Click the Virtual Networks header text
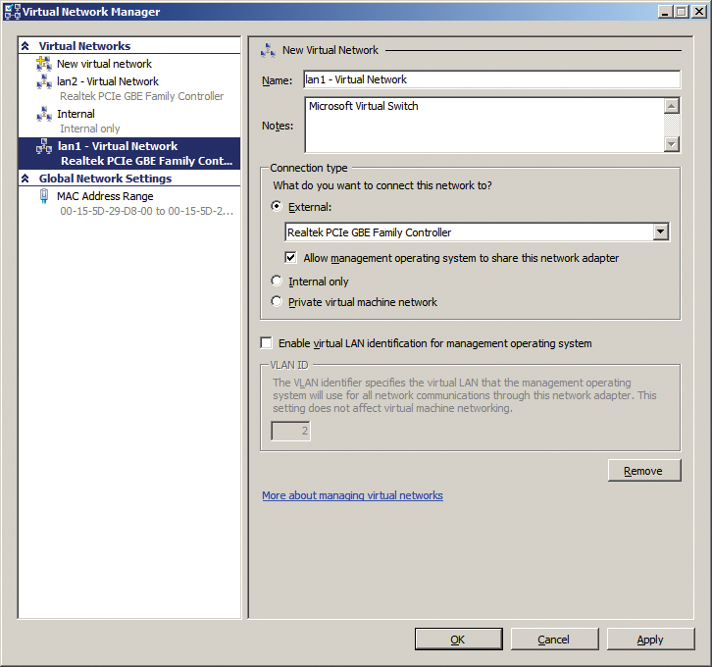 click(84, 46)
